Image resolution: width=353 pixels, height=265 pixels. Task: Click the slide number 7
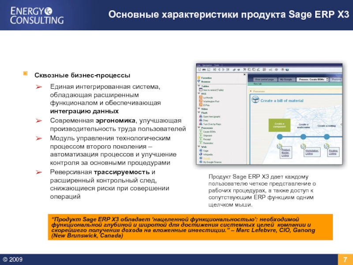pos(345,259)
